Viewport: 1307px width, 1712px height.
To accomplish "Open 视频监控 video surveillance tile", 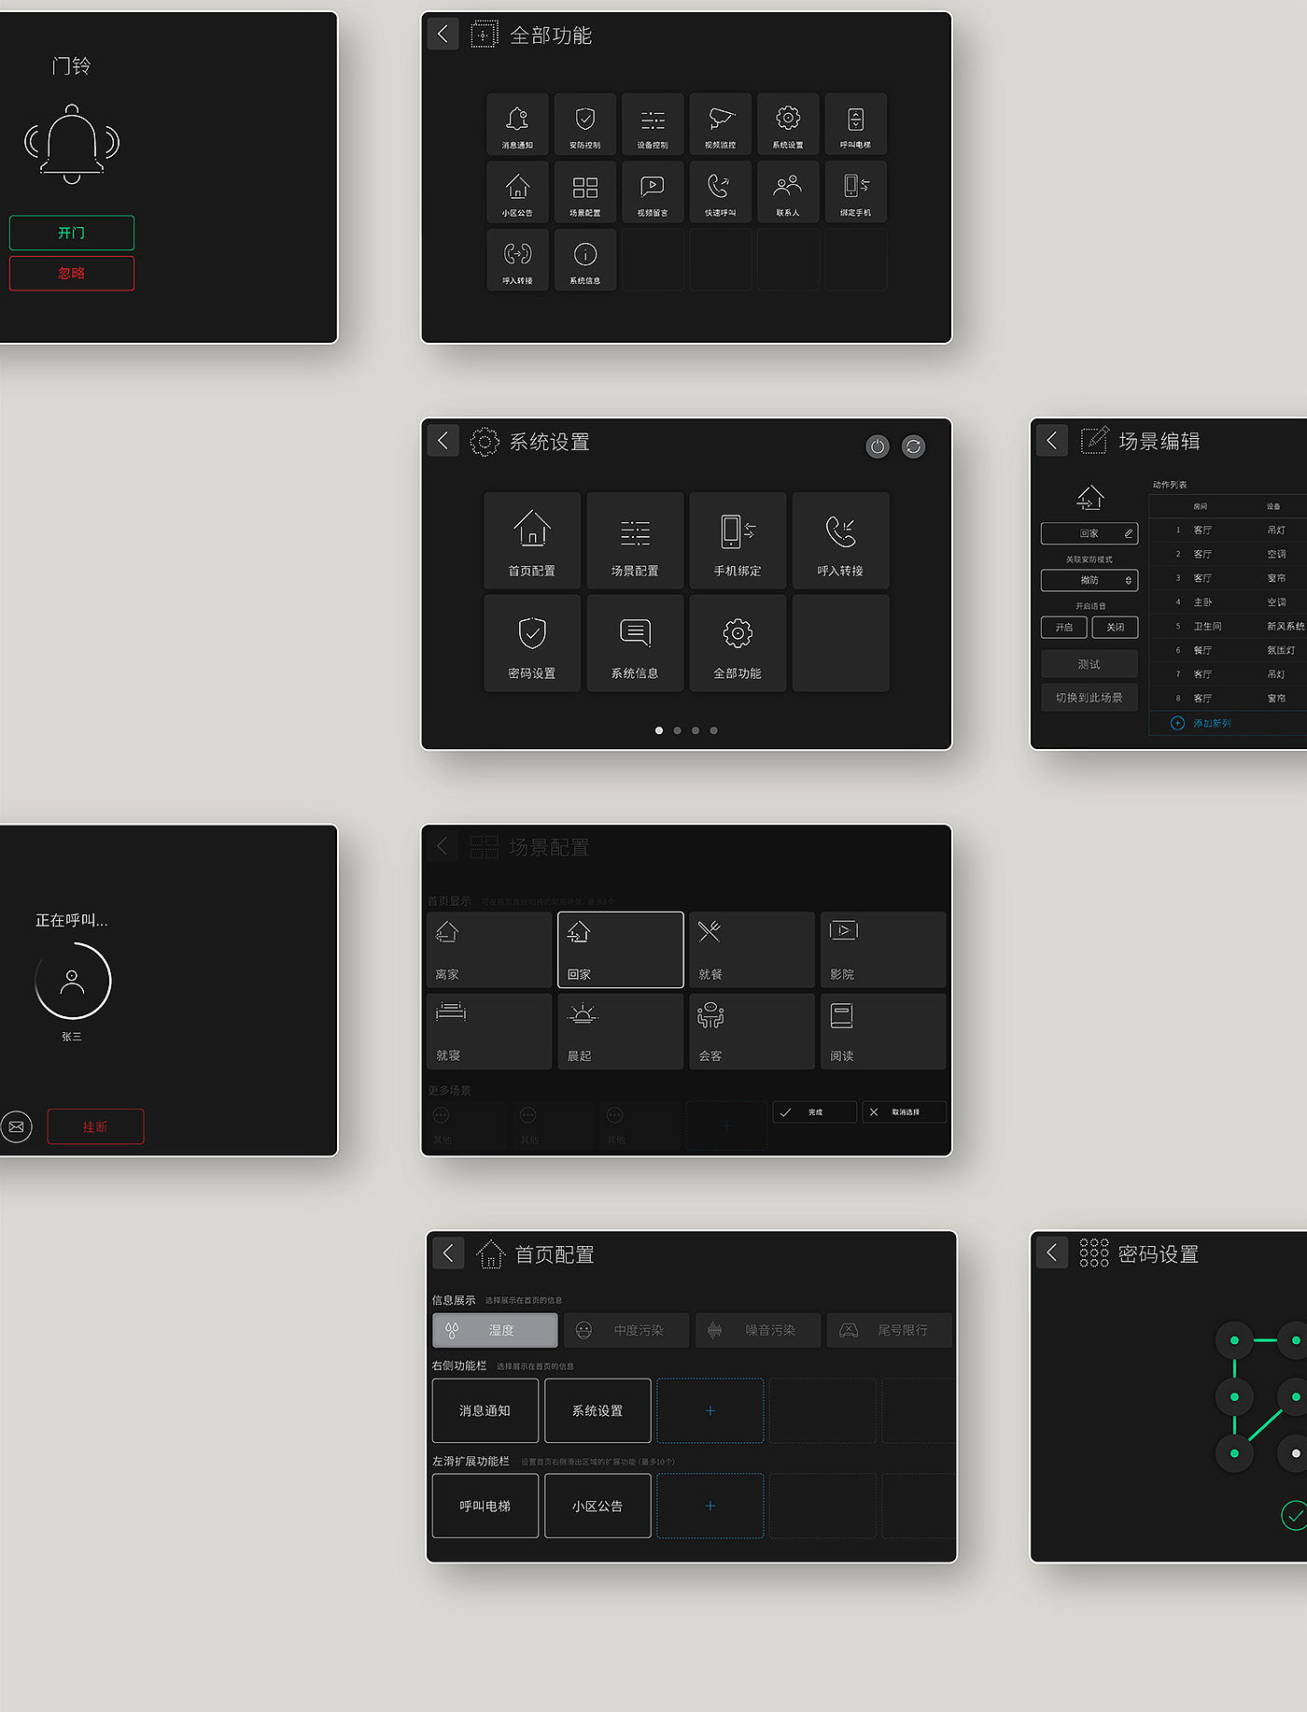I will pos(721,124).
